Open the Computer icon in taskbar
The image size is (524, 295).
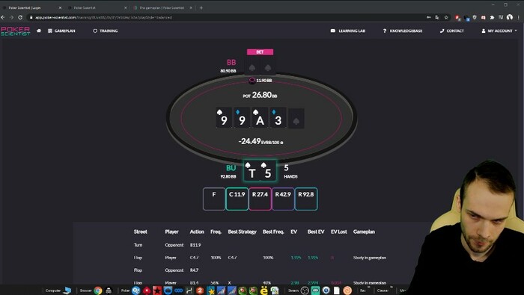(67, 291)
